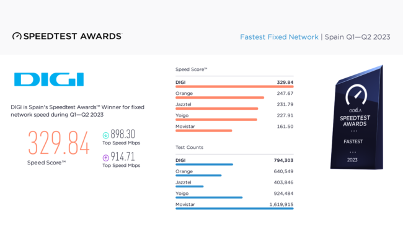Click the Test Counts section heading
This screenshot has width=403, height=242.
click(190, 147)
